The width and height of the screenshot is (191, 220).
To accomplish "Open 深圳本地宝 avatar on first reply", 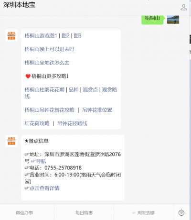I will click(11, 35).
